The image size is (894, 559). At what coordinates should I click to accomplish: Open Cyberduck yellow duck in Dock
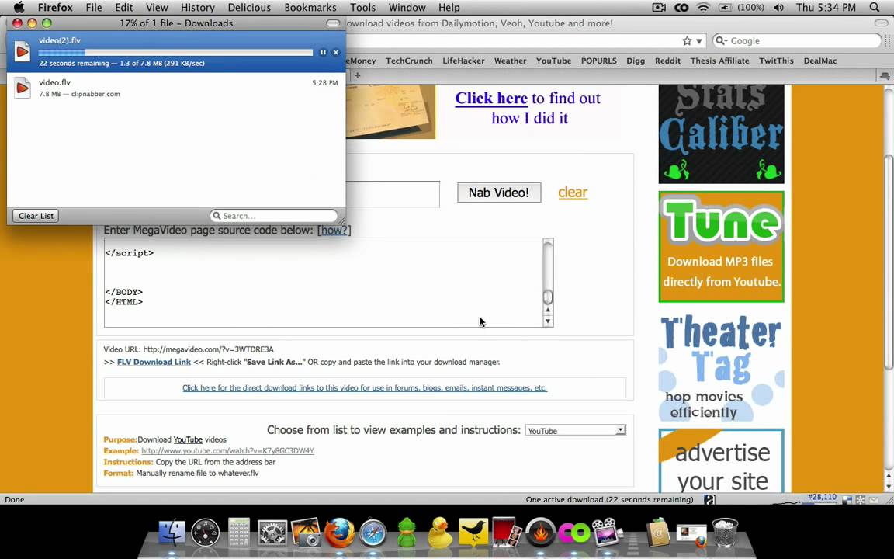pos(439,533)
